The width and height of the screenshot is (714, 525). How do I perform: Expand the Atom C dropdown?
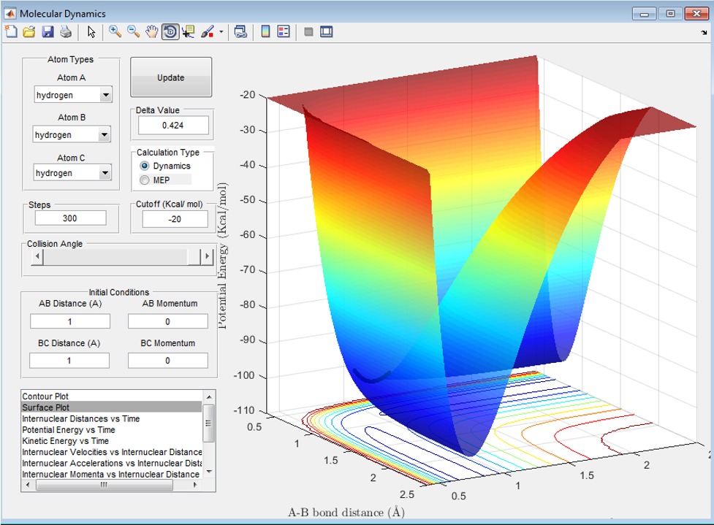tap(106, 174)
